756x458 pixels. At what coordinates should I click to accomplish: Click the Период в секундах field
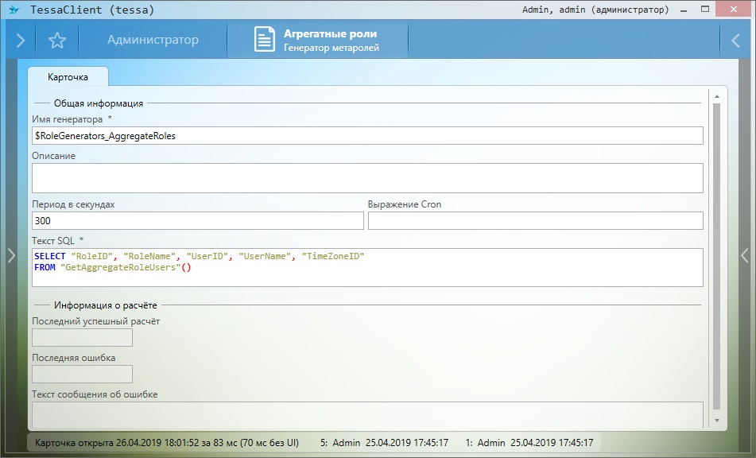click(197, 221)
